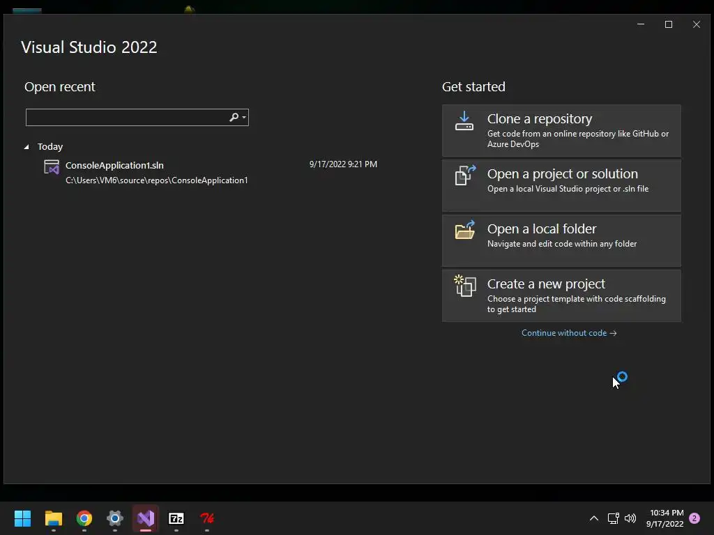This screenshot has width=714, height=535.
Task: Click the network icon in system tray
Action: point(614,518)
